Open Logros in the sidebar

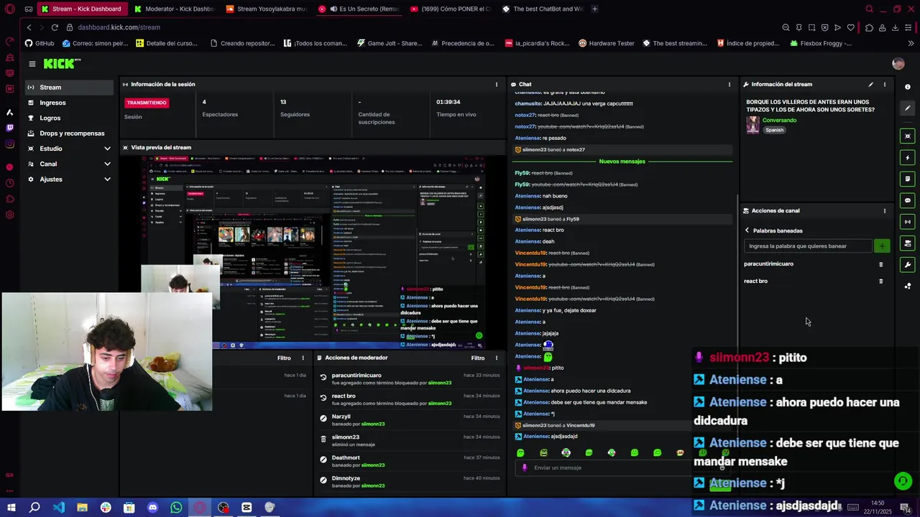click(69, 118)
